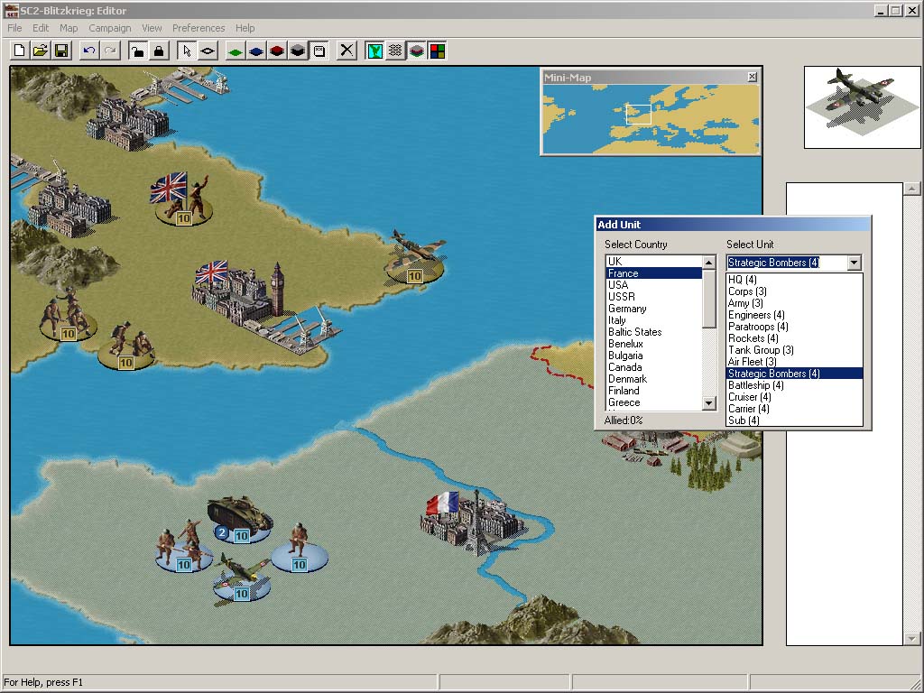Click the open padlock unlock icon
Viewport: 924px width, 693px height.
pyautogui.click(x=137, y=51)
